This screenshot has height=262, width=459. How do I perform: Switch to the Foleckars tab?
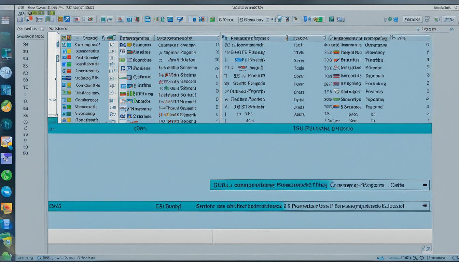coord(59,29)
